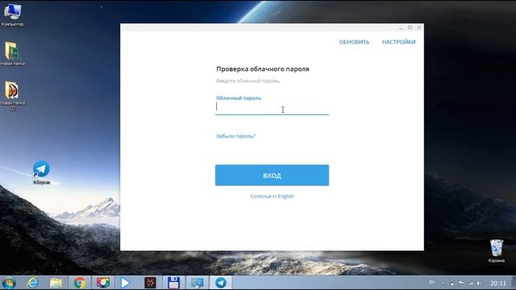516x290 pixels.
Task: Select the Новая папка (2) desktop folder
Action: (x=13, y=95)
